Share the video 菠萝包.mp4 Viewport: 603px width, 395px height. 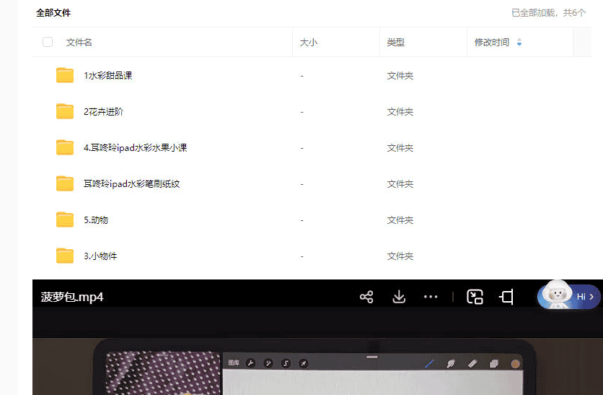[x=366, y=297]
